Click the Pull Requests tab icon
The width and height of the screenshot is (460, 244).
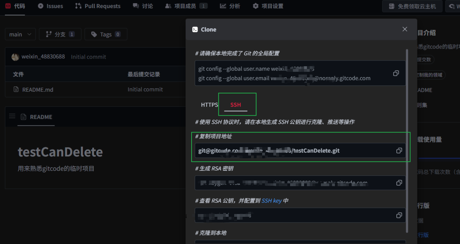78,6
